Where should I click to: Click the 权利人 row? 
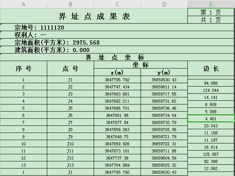[x=117, y=35]
